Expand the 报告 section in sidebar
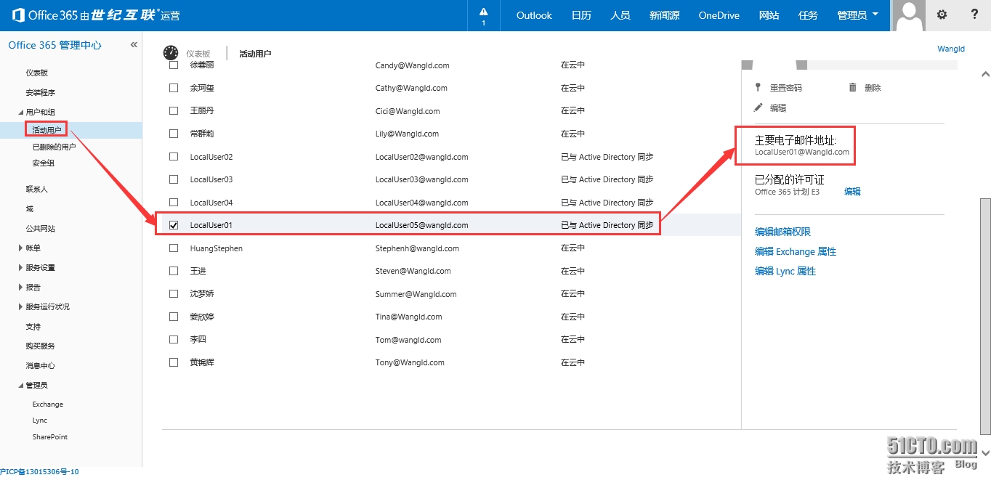Screen dimensions: 991x488 20,288
